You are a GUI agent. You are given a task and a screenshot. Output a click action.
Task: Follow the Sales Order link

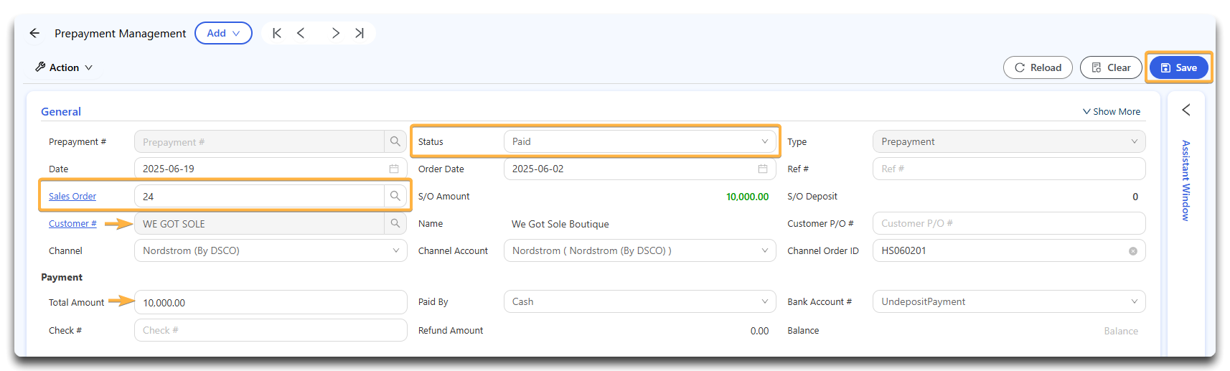(x=72, y=196)
